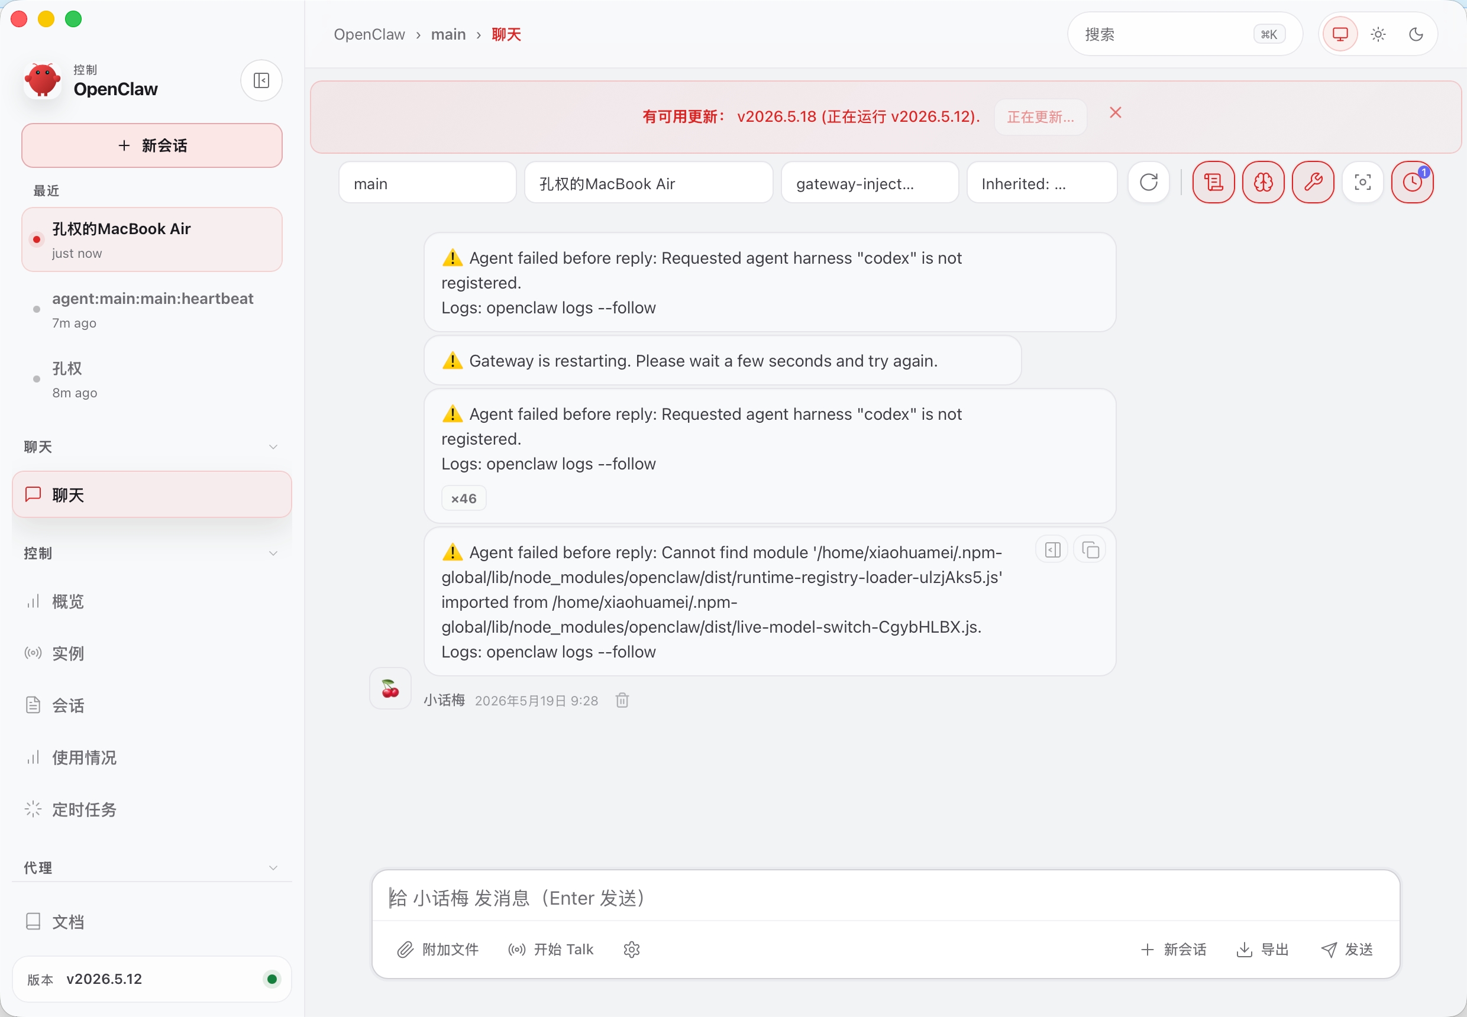Screen dimensions: 1467x1017
Task: Open 定时任务 scheduled tasks page
Action: (x=152, y=810)
